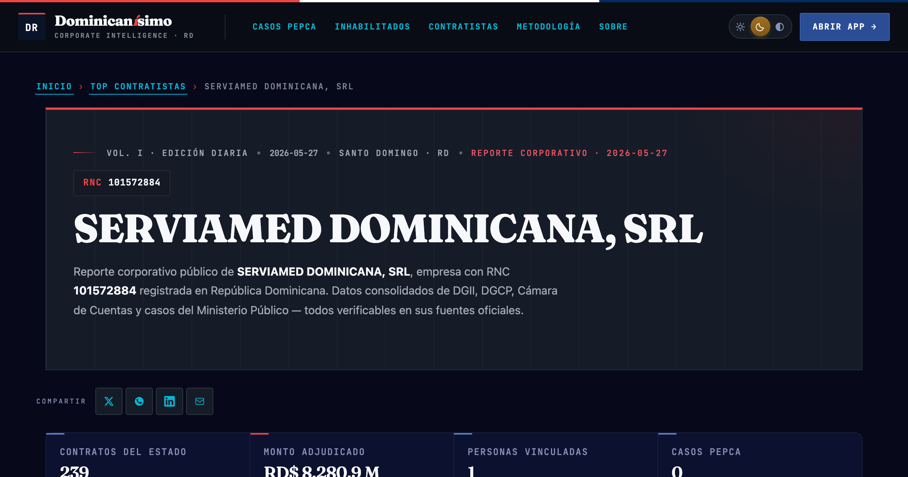The image size is (908, 477).
Task: Share report via WhatsApp icon
Action: 139,401
